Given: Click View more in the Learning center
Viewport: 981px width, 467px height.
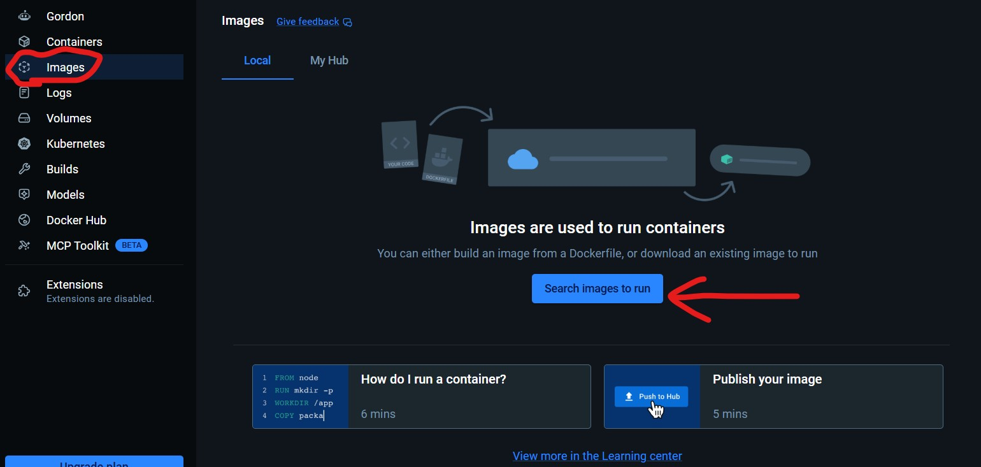Looking at the screenshot, I should click(x=598, y=456).
